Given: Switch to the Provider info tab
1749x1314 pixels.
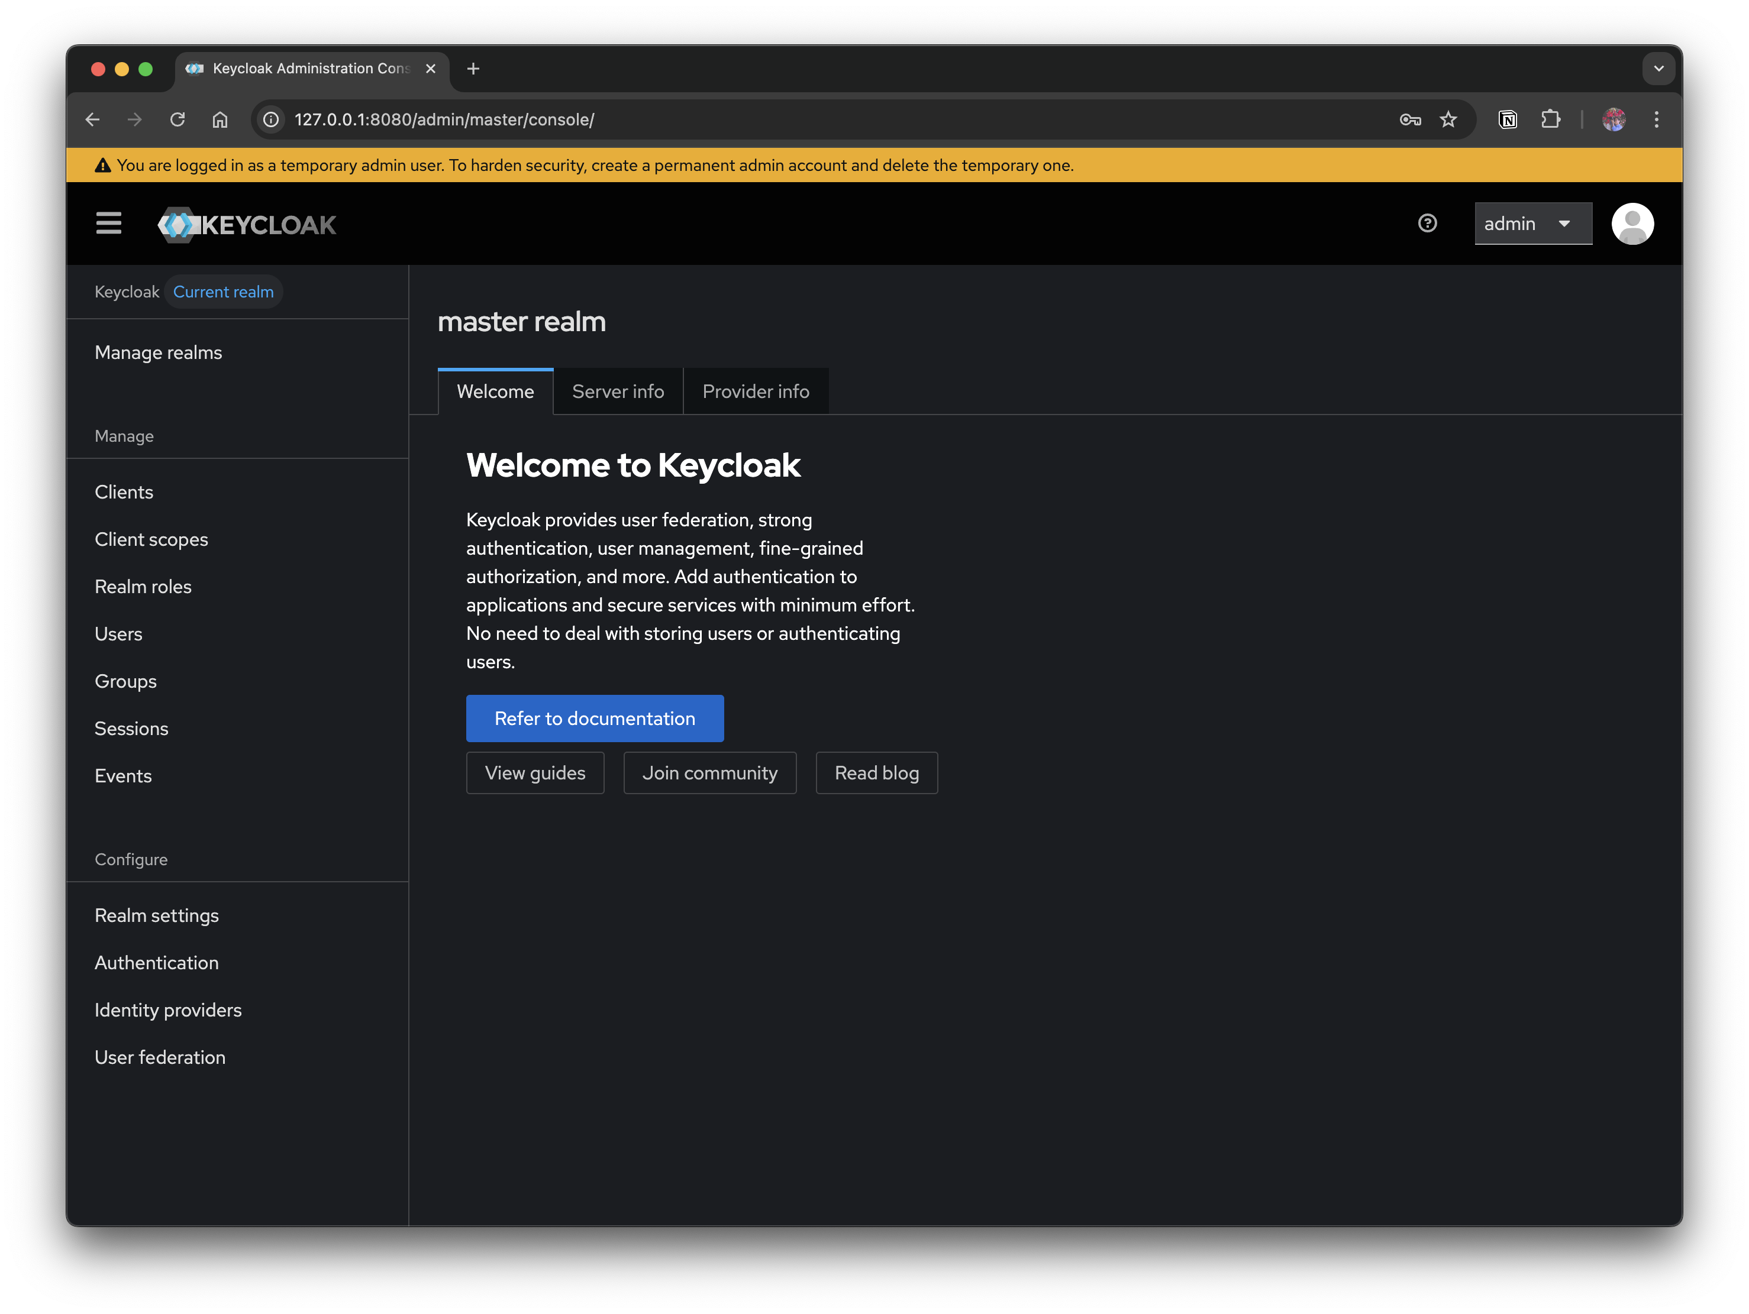Looking at the screenshot, I should pos(755,391).
